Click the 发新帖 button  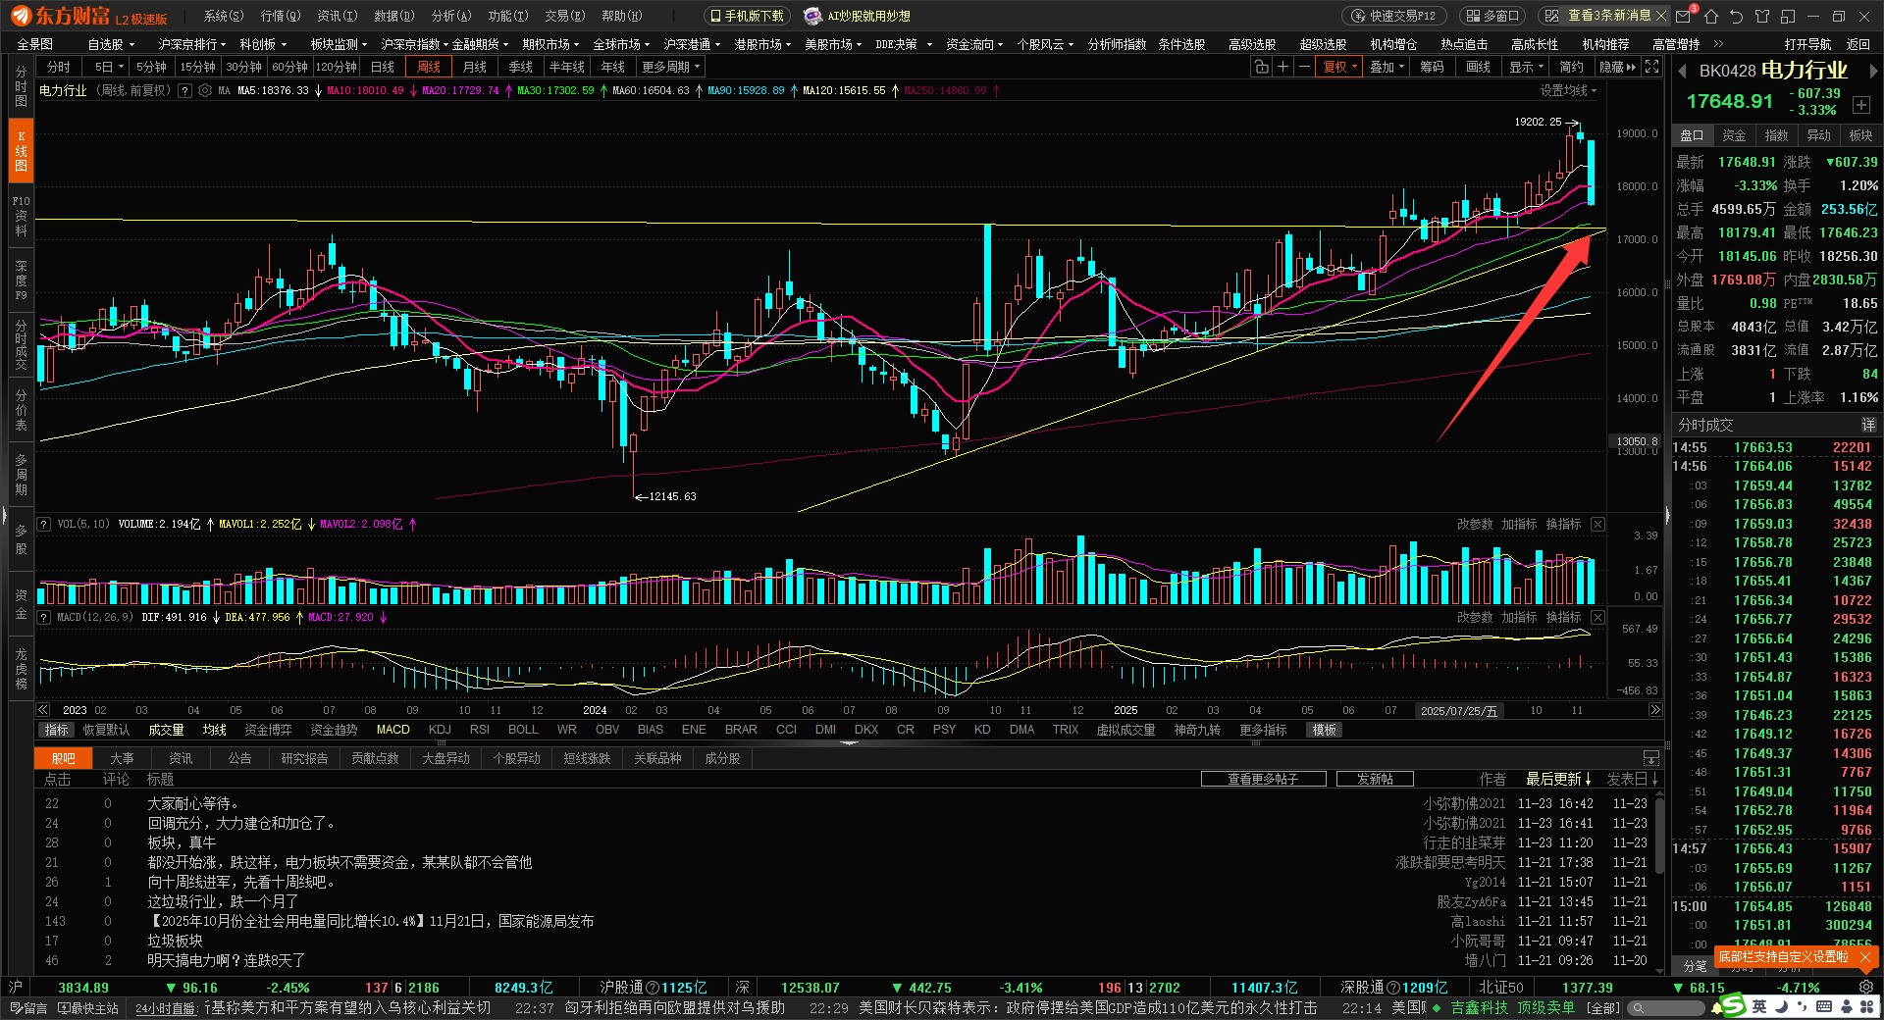tap(1375, 779)
